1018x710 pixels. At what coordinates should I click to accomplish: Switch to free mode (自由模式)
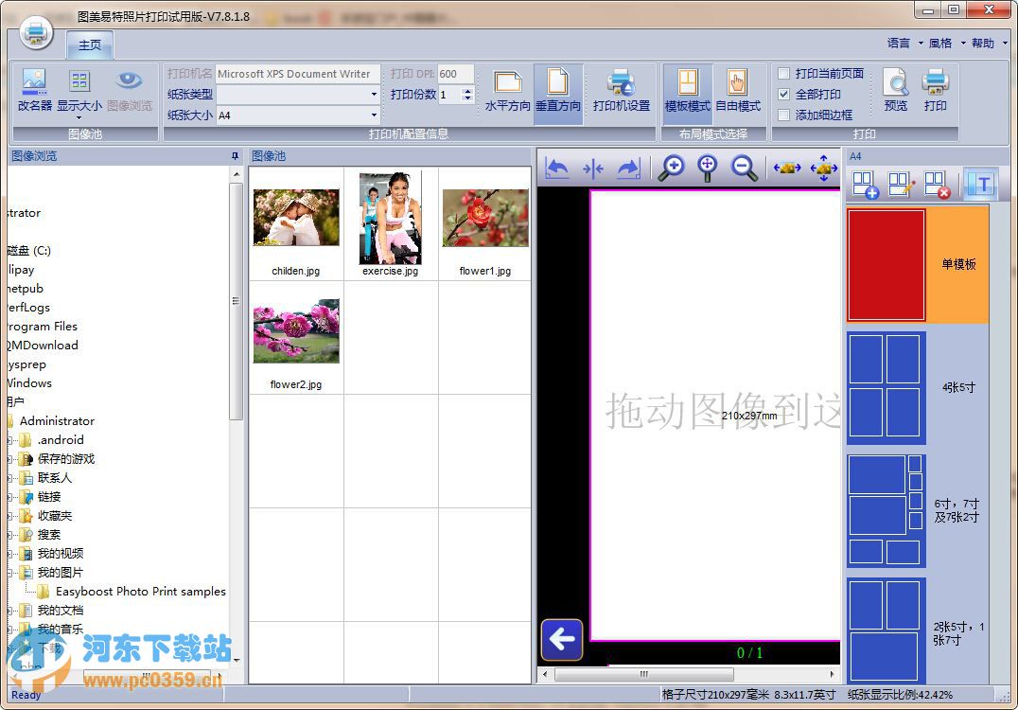[x=738, y=90]
